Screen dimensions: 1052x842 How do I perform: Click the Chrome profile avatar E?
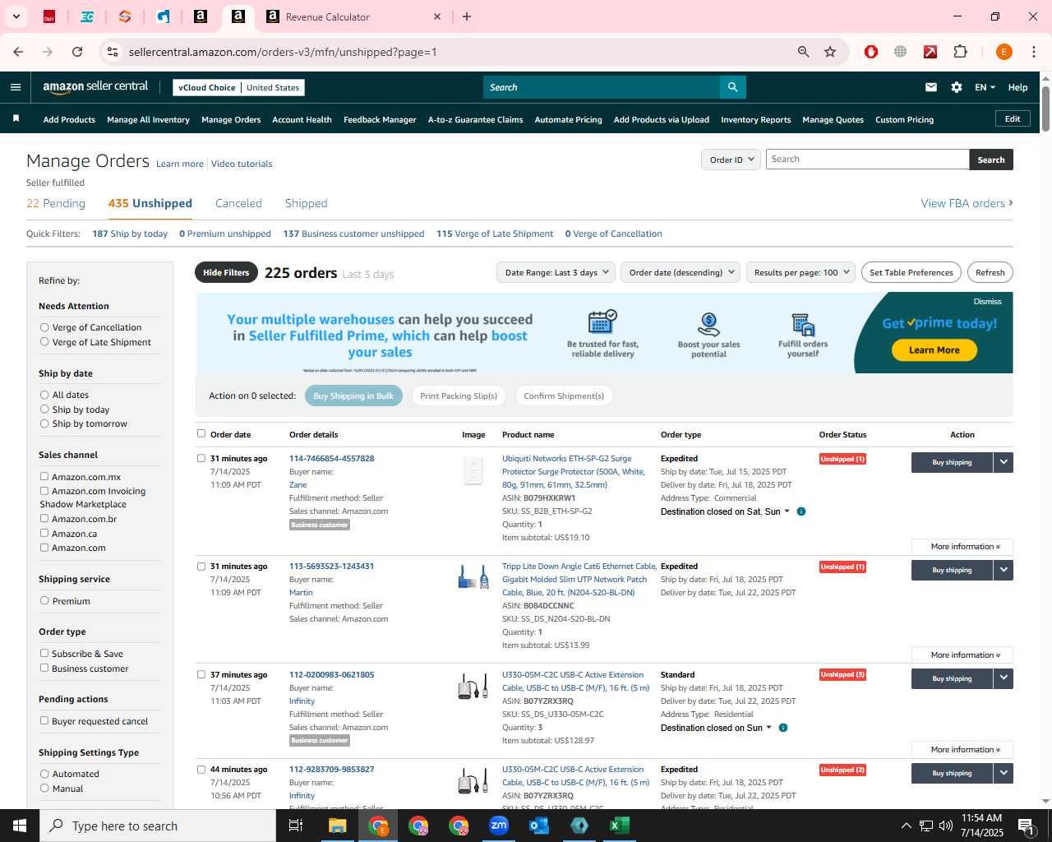coord(1004,52)
